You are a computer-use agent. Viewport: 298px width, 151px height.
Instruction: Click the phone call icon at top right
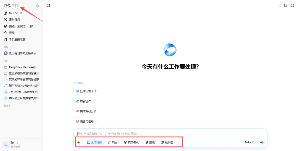[279, 6]
